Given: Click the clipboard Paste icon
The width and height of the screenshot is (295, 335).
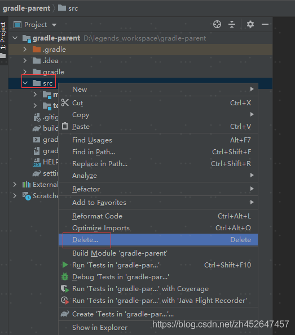Looking at the screenshot, I should 65,126.
